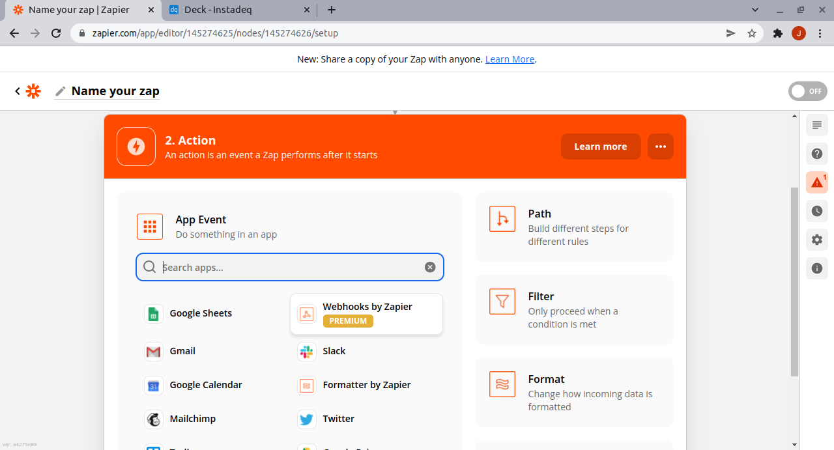The image size is (834, 450).
Task: Open the warning alerts panel in the sidebar
Action: coord(817,183)
